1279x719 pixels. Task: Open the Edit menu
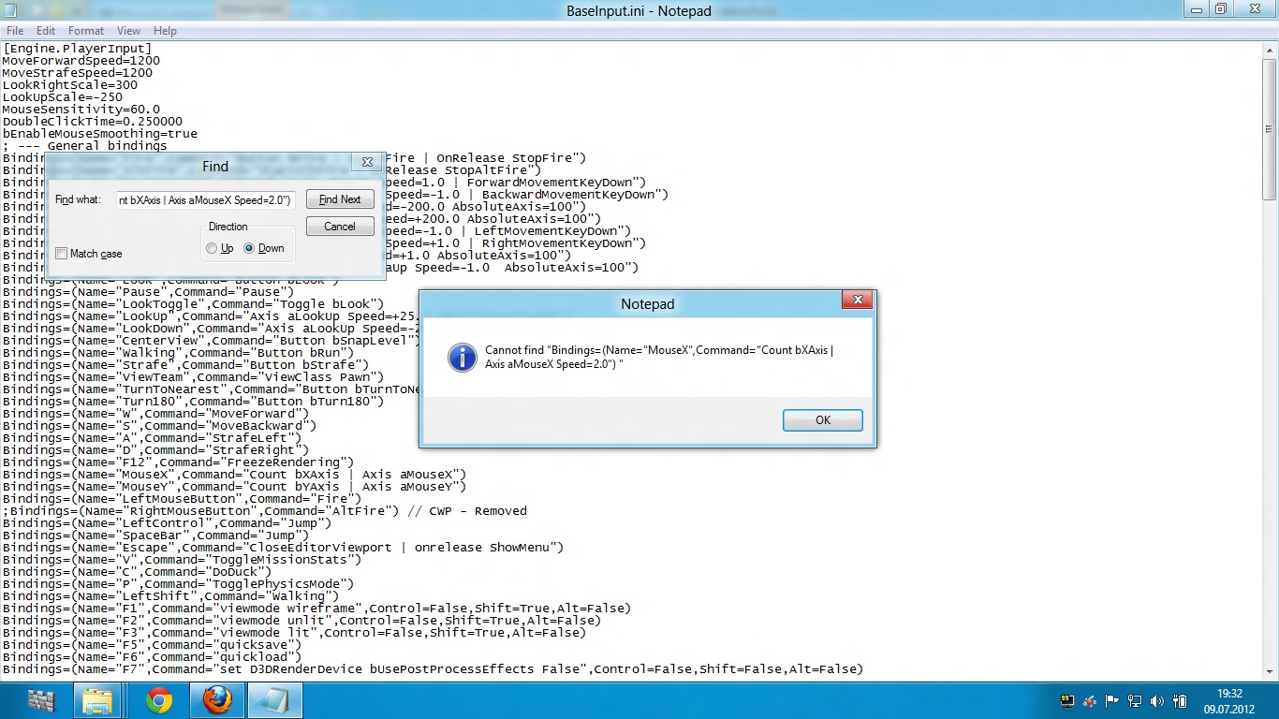click(x=46, y=31)
